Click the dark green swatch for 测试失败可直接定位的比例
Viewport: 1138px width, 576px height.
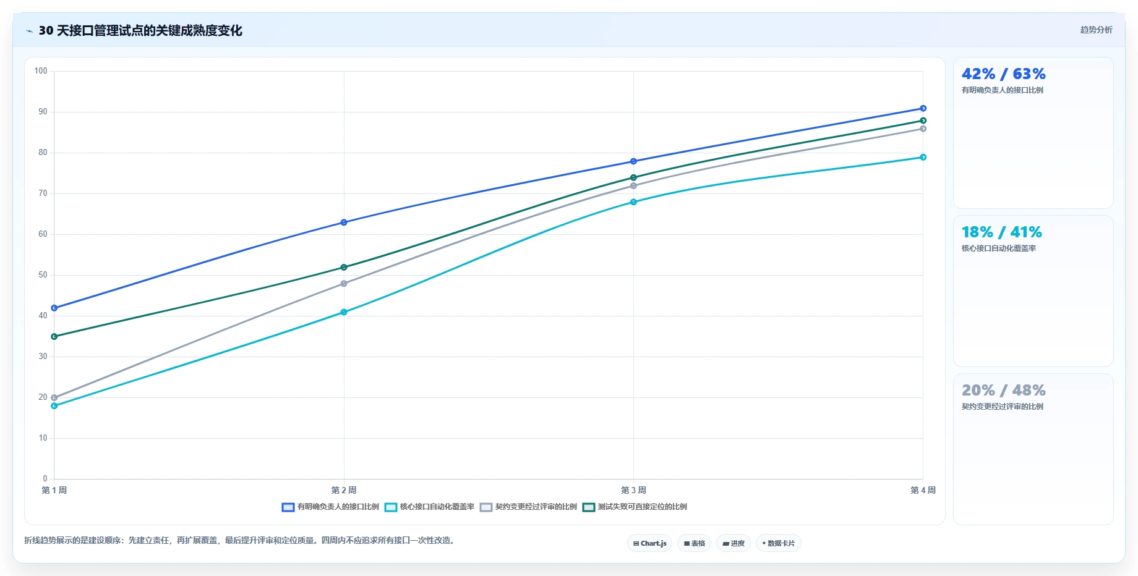pos(589,507)
